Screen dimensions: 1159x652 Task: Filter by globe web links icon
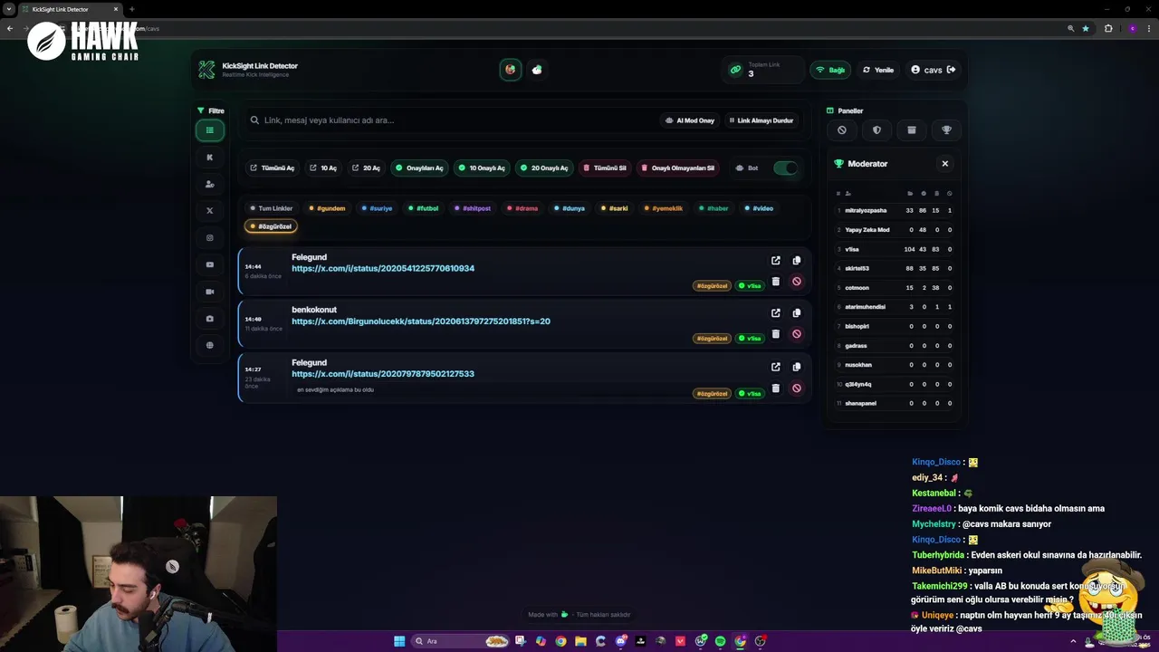pos(209,345)
